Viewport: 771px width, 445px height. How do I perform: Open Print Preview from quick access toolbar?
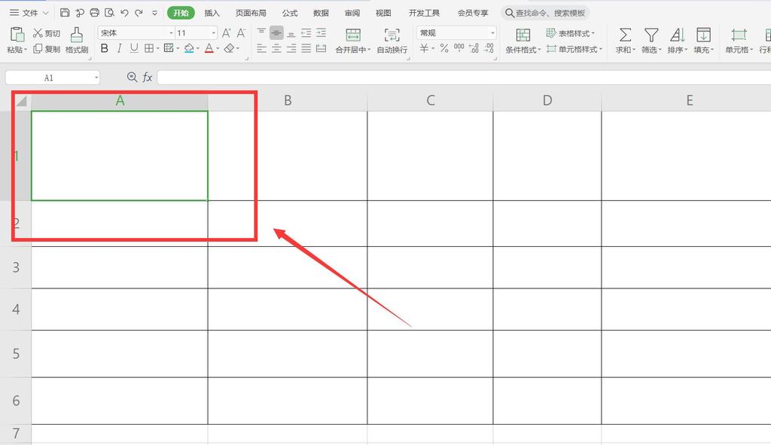coord(110,13)
